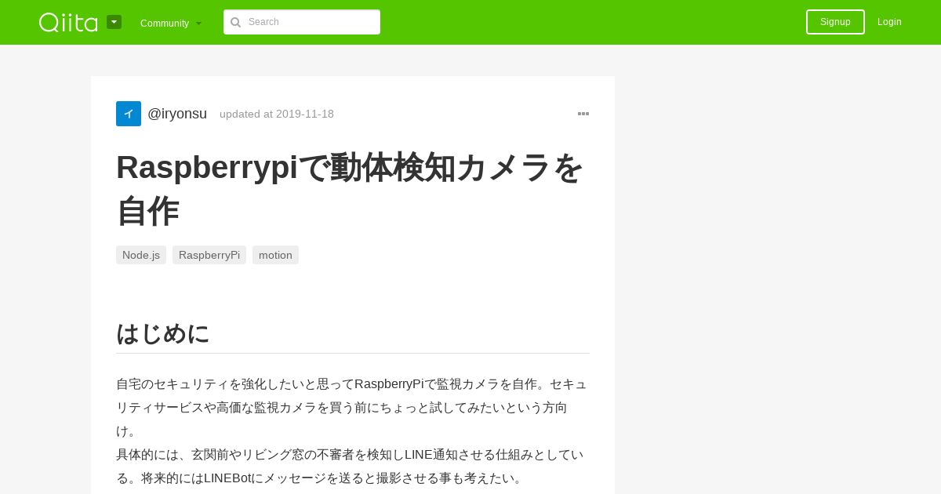The width and height of the screenshot is (941, 494).
Task: Click the iryonsu author avatar
Action: (x=129, y=114)
